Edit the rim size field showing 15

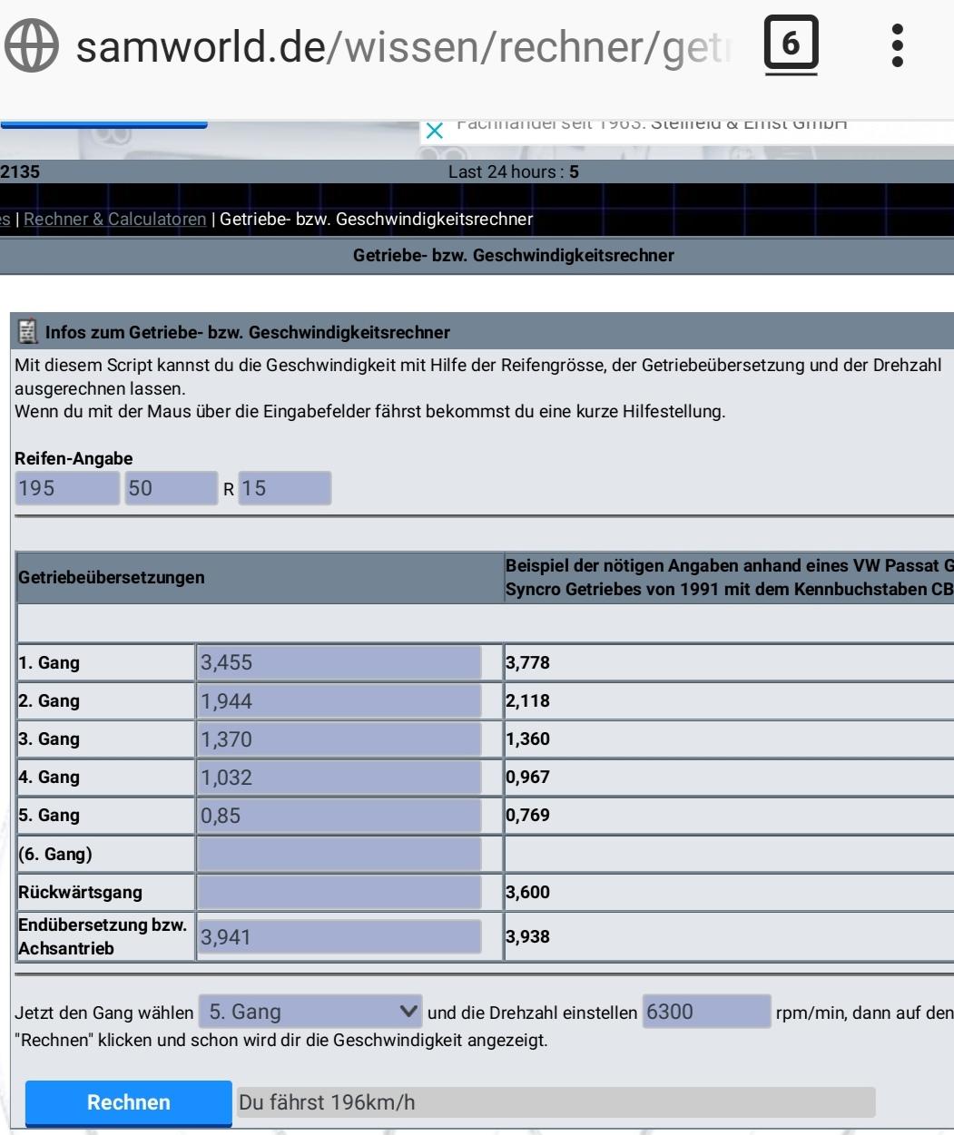click(x=285, y=488)
